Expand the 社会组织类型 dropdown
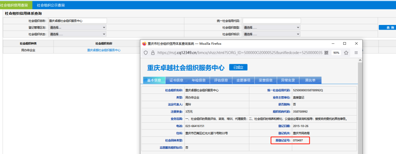 click(x=271, y=27)
